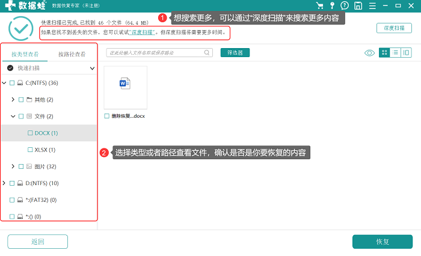Check the C:(NTFS) drive checkbox
Viewport: 421px width, 256px height.
[12, 83]
